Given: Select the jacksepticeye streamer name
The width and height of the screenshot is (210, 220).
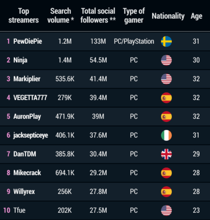Looking at the screenshot, I should pyautogui.click(x=31, y=135).
